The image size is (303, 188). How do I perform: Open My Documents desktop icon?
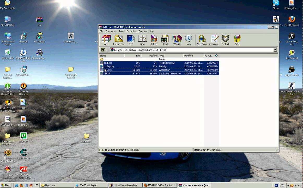8,5
